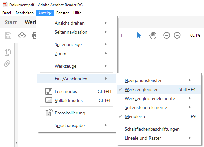Image resolution: width=204 pixels, height=147 pixels.
Task: Choose Protokollierung... from menu
Action: (x=76, y=113)
